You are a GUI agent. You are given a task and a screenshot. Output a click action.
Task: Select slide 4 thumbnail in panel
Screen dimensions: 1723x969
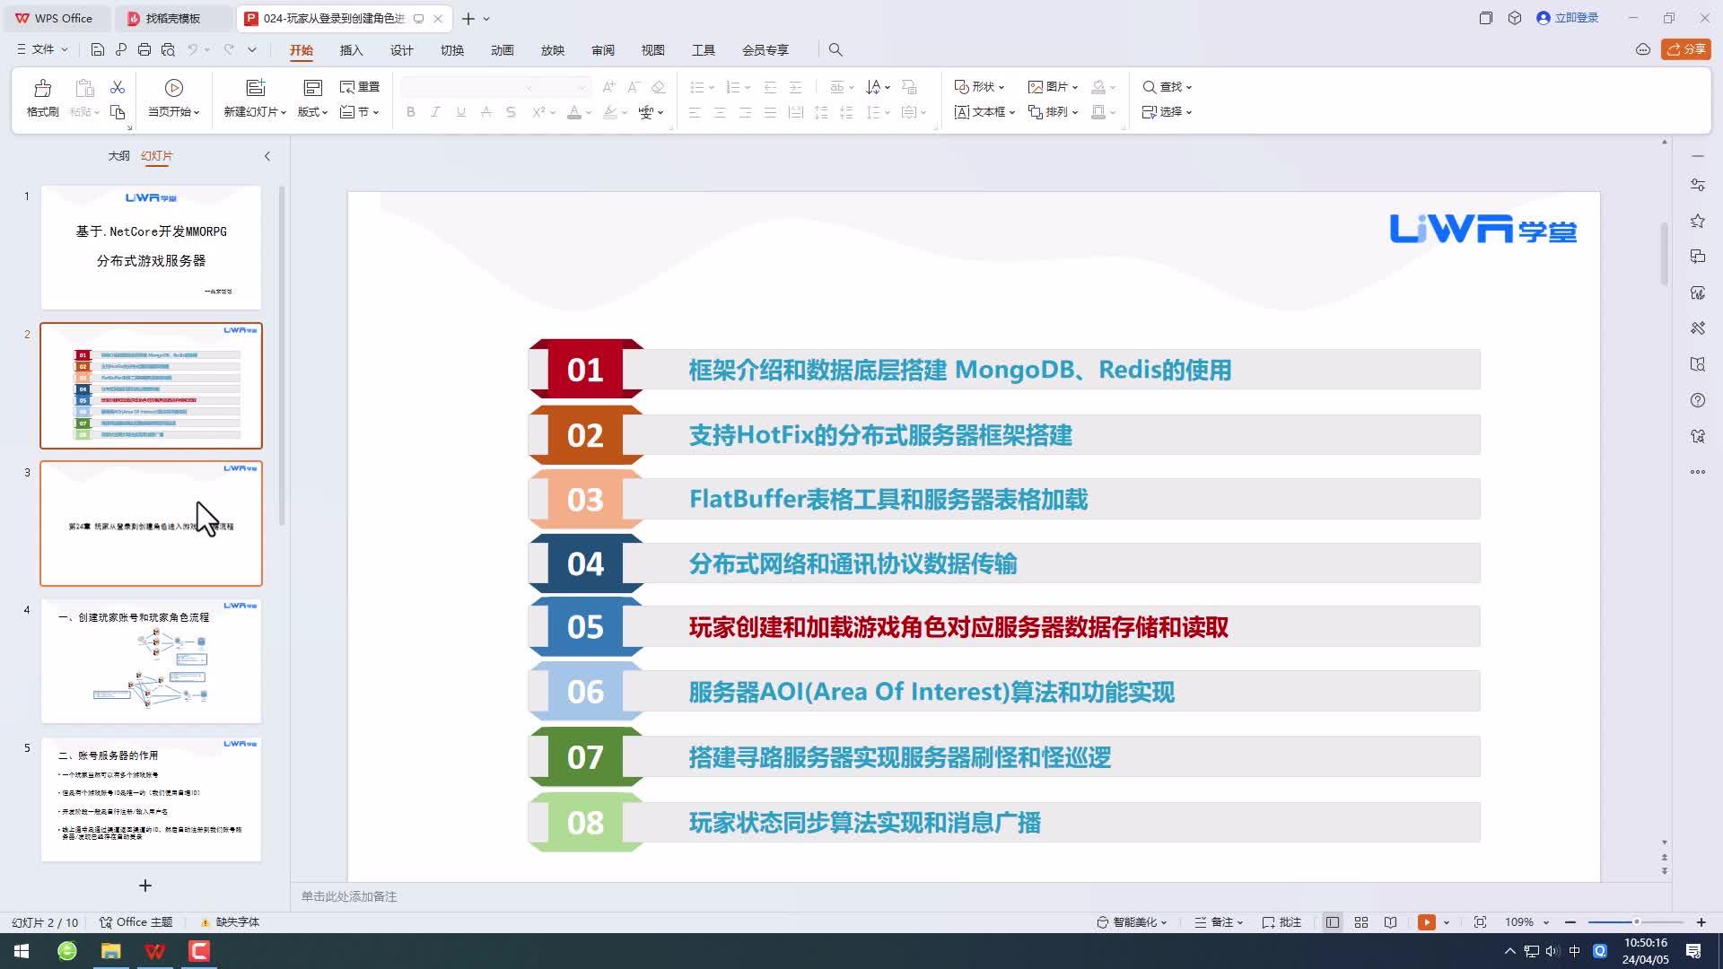pyautogui.click(x=151, y=661)
